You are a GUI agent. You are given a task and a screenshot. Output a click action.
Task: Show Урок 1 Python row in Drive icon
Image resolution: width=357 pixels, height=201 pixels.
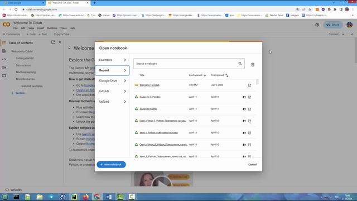coord(244,133)
